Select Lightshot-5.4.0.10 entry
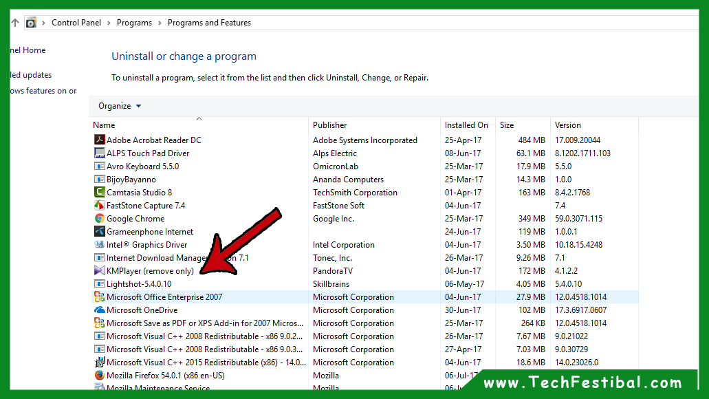Screen dimensions: 709x399 tap(139, 284)
